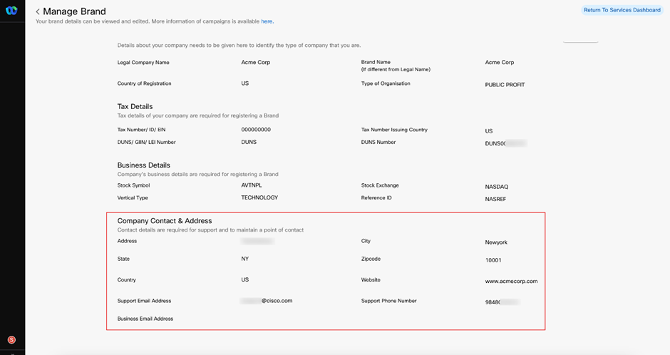Click the City label
Viewport: 670px width, 355px height.
(x=366, y=241)
